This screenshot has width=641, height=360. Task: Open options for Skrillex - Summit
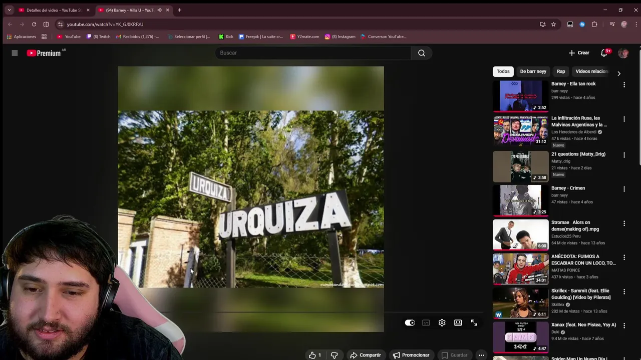tap(624, 292)
